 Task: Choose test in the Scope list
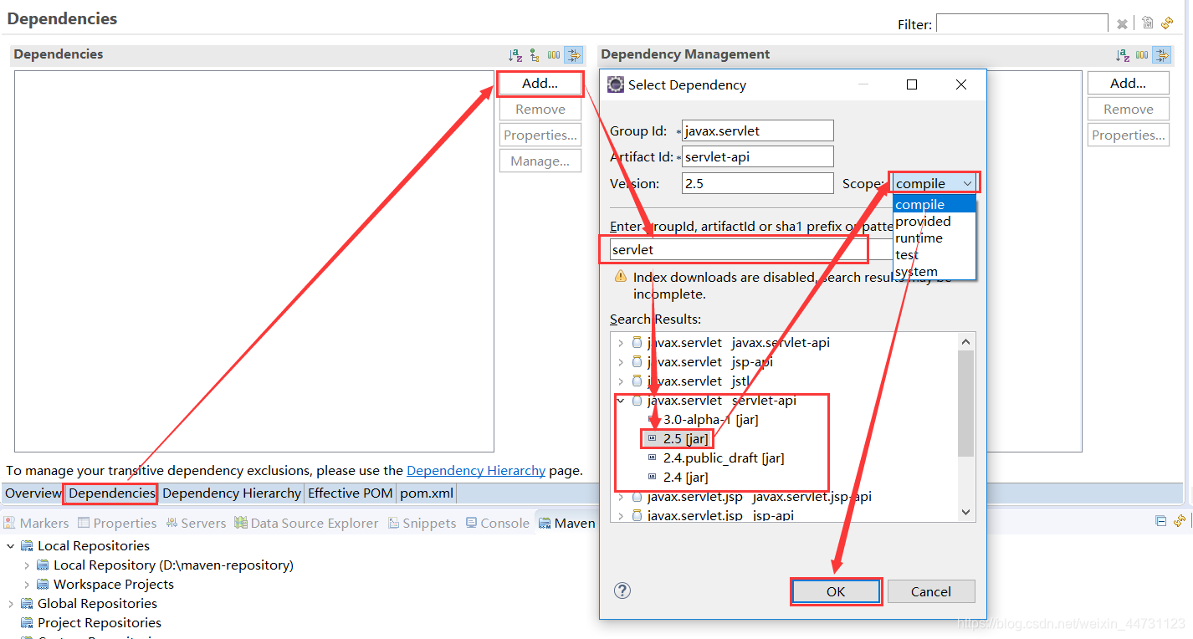click(934, 254)
